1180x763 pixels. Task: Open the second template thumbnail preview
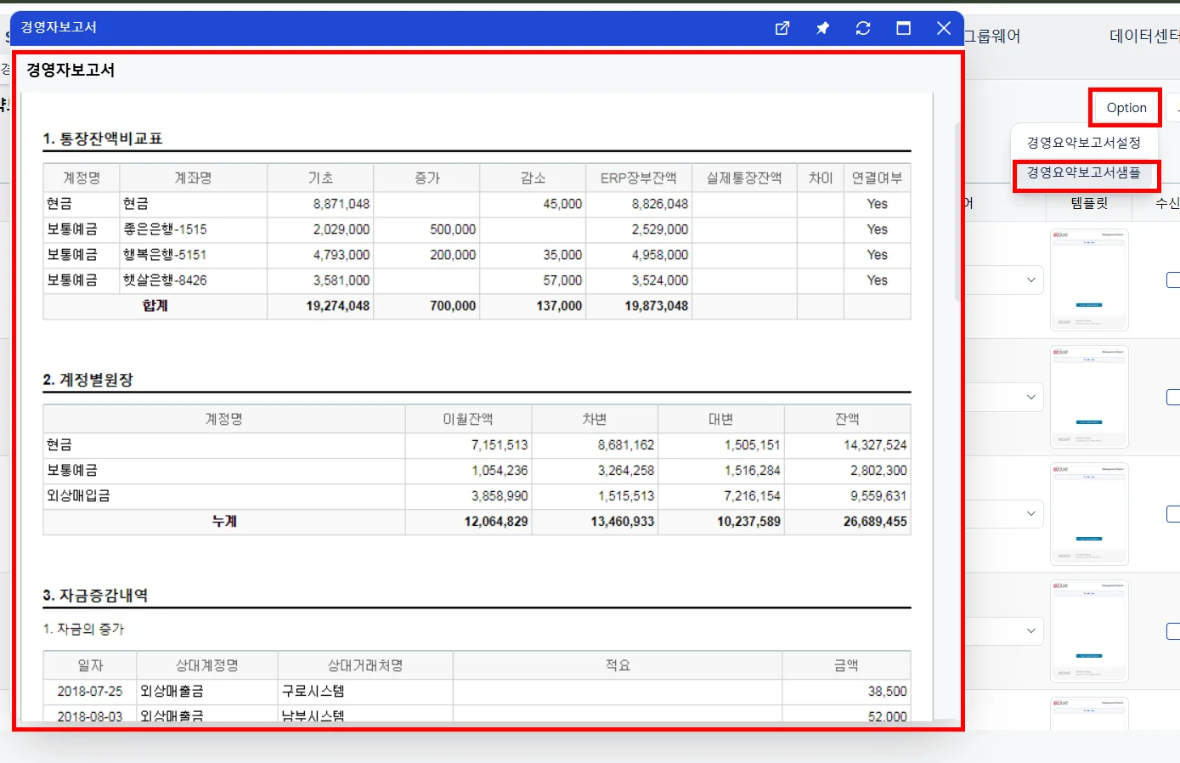[x=1089, y=397]
